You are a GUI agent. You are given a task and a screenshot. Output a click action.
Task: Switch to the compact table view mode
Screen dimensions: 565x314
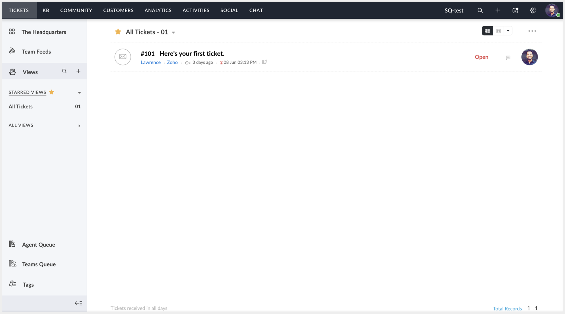[x=498, y=31]
